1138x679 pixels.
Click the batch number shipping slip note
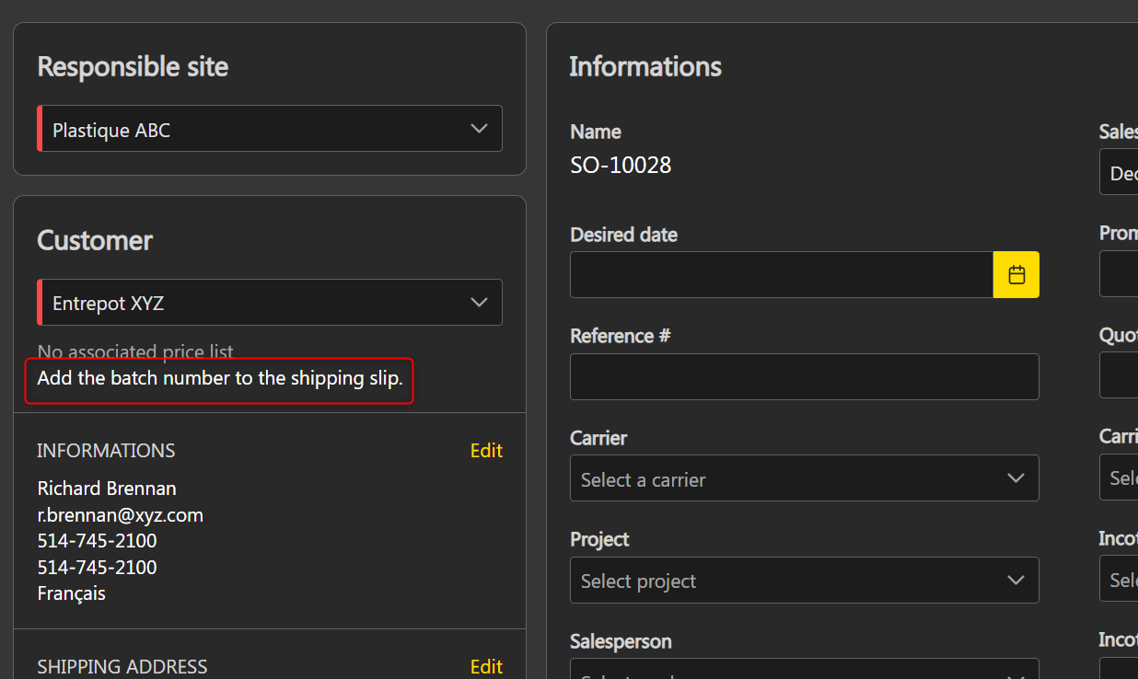[220, 379]
